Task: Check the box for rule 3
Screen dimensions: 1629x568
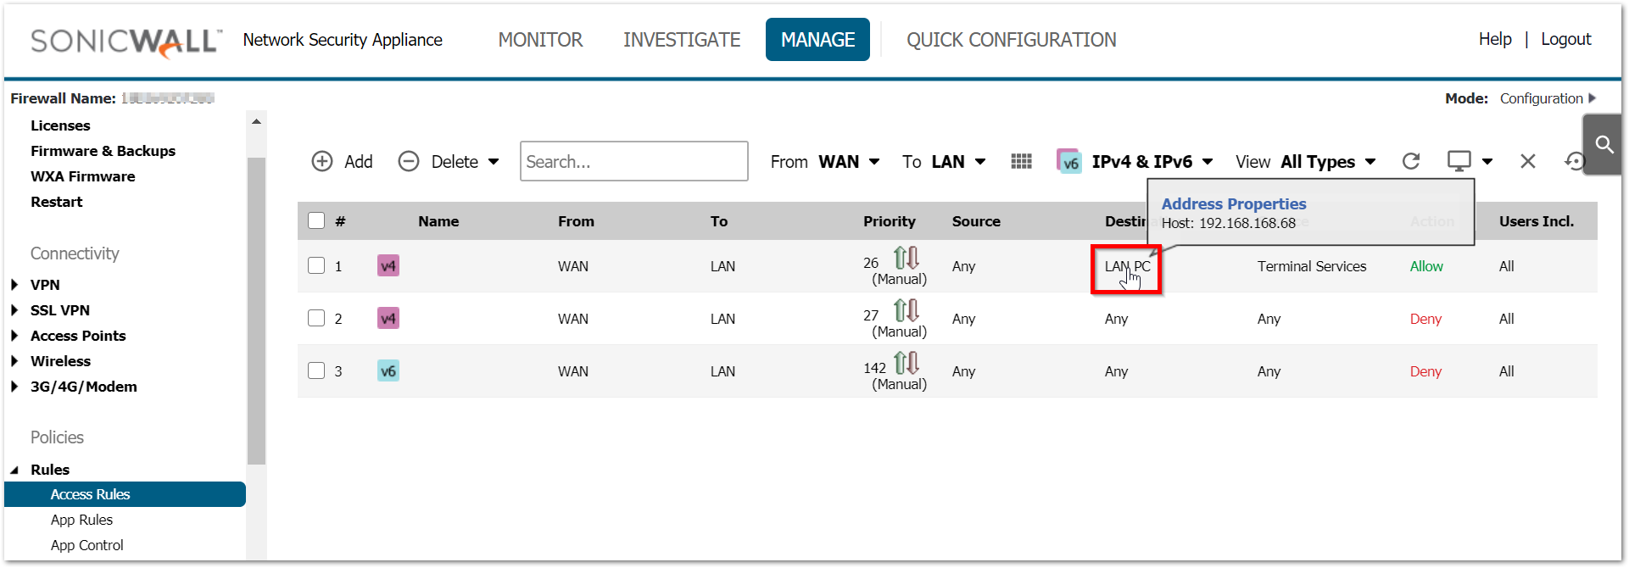Action: [316, 370]
